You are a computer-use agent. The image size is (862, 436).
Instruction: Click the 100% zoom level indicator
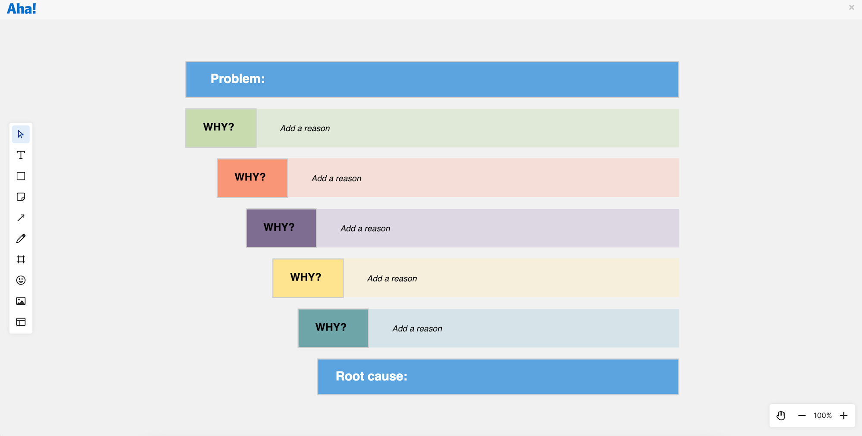point(822,415)
